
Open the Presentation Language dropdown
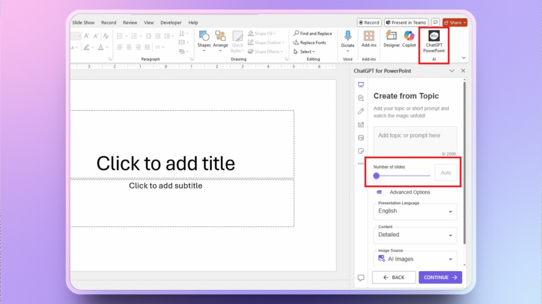[x=415, y=211]
